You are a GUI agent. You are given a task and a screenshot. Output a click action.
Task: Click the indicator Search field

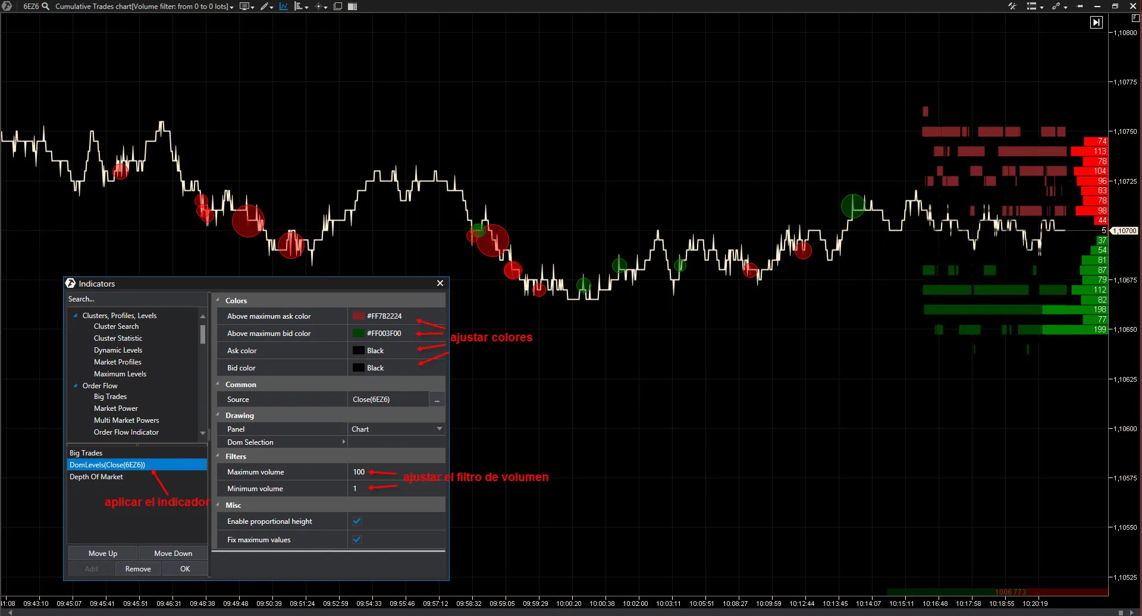click(137, 298)
